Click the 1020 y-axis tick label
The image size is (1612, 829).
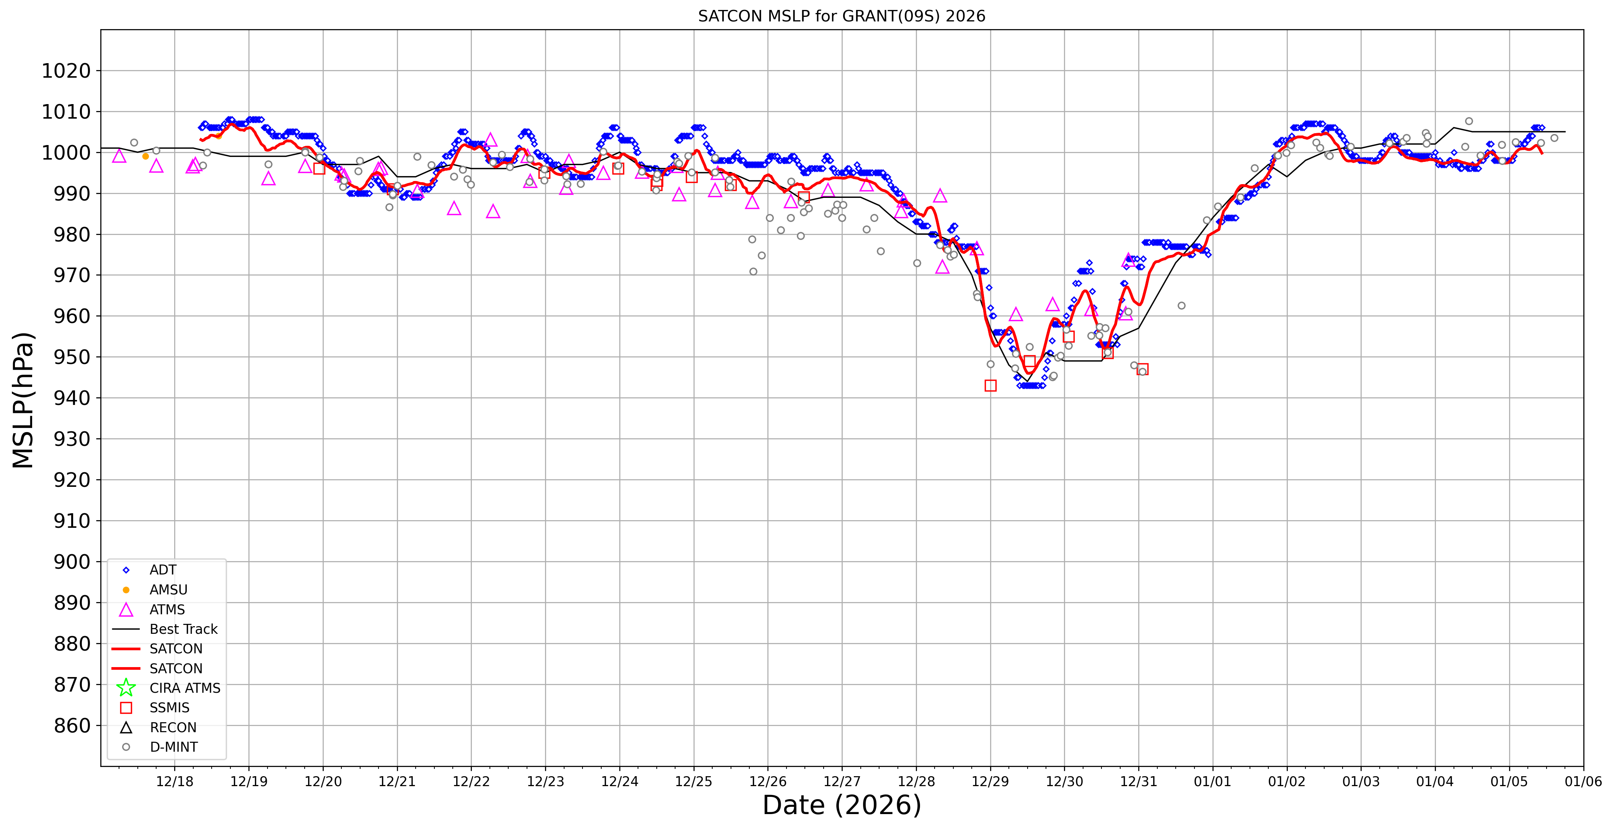click(66, 71)
